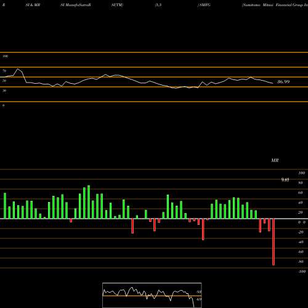Click the '30' level label on upper chart
Viewport: 308px width, 308px height.
pos(4,91)
